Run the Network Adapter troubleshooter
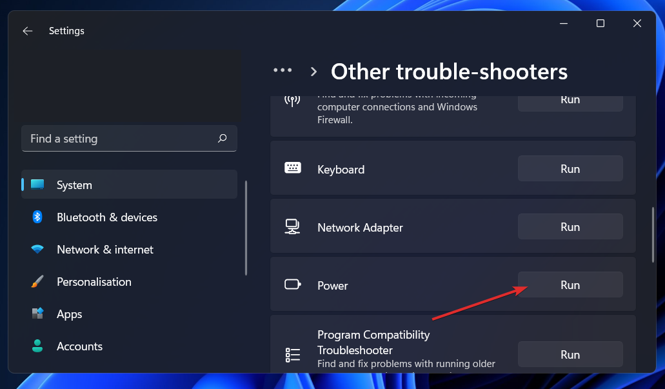Image resolution: width=665 pixels, height=389 pixels. (570, 226)
